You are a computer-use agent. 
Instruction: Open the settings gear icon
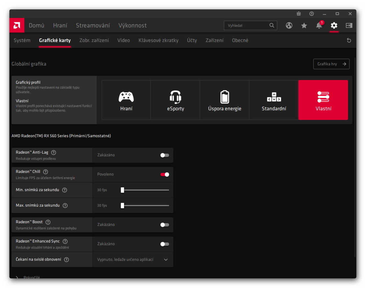pos(334,25)
